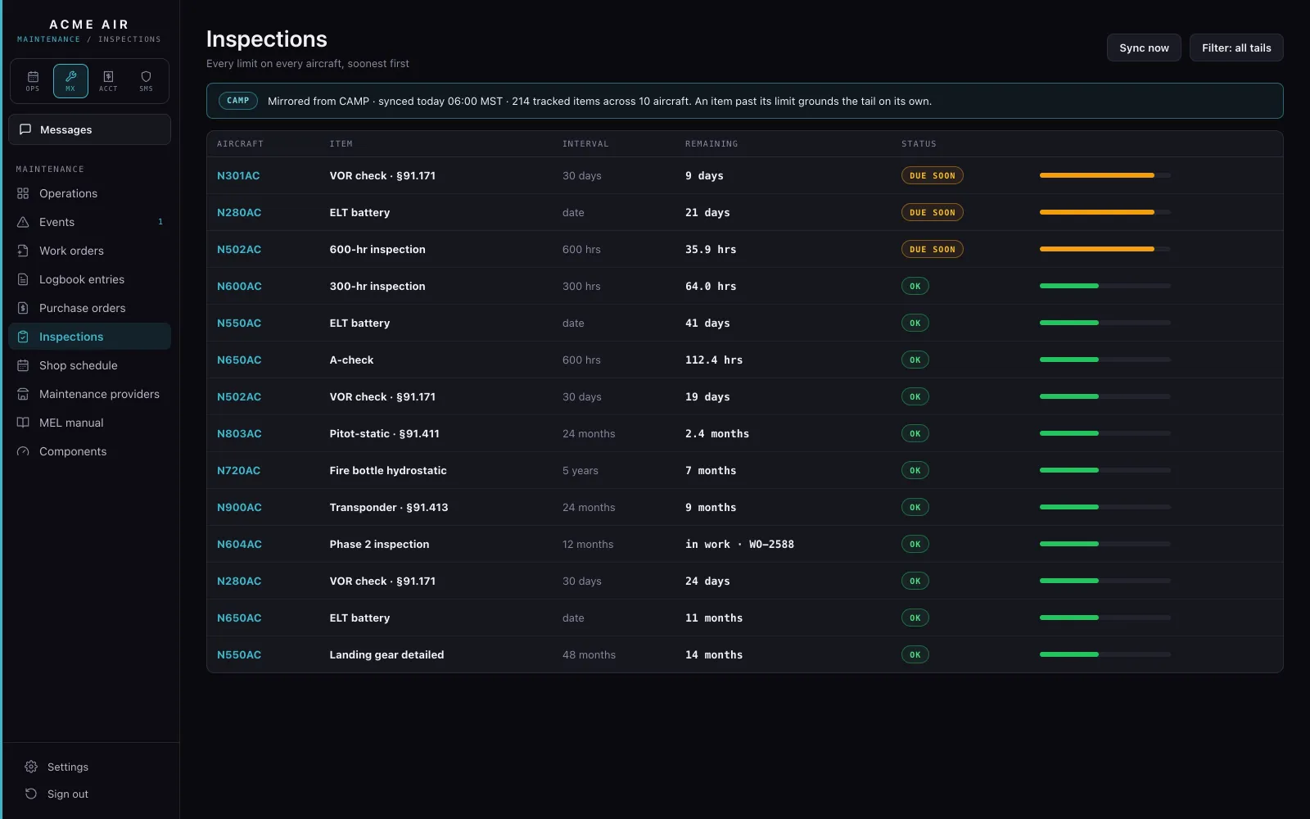Open aircraft N604AC link

[x=239, y=544]
